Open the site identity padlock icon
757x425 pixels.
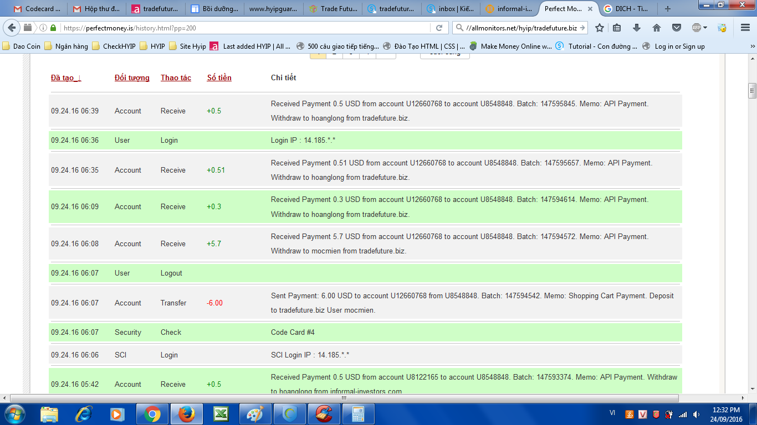pos(53,28)
